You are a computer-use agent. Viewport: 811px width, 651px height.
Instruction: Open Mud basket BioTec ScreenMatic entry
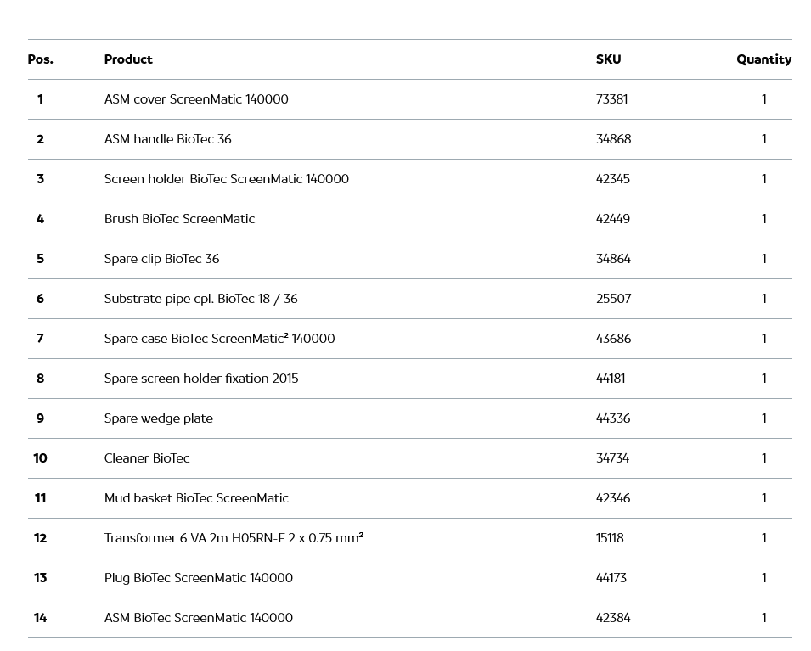click(x=196, y=498)
